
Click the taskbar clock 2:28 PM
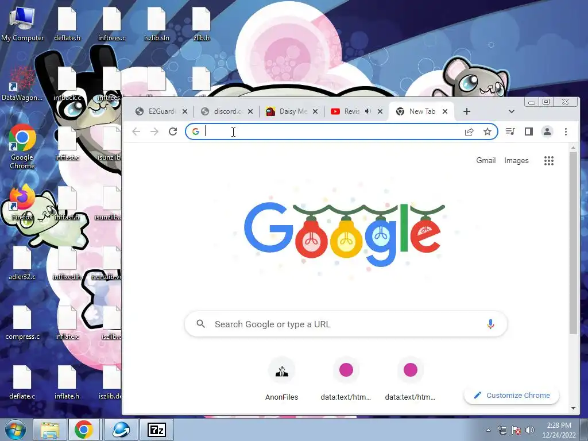point(559,430)
